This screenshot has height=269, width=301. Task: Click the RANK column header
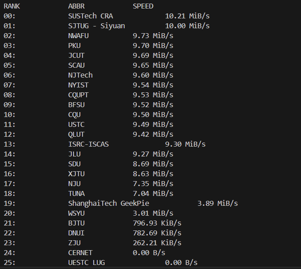12,6
